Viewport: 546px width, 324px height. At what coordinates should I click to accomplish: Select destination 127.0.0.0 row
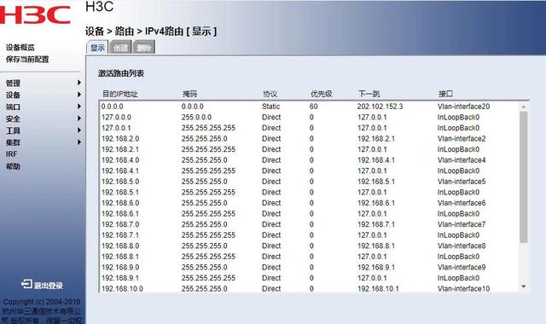(x=116, y=118)
